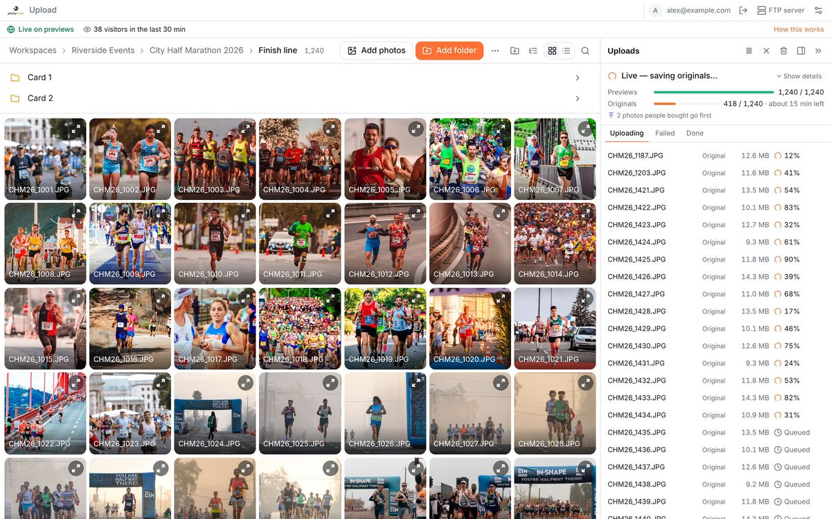Expand the CHM26_1024.JPG photo
This screenshot has height=519, width=831.
pyautogui.click(x=245, y=383)
